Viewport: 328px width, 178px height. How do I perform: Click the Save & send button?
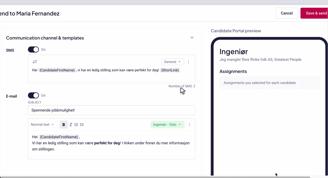[314, 13]
